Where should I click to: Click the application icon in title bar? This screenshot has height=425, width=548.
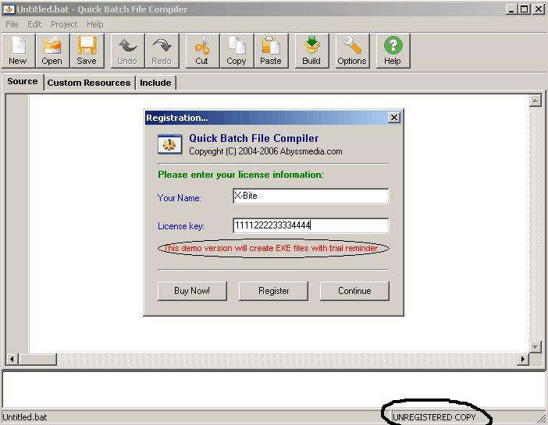(x=9, y=9)
